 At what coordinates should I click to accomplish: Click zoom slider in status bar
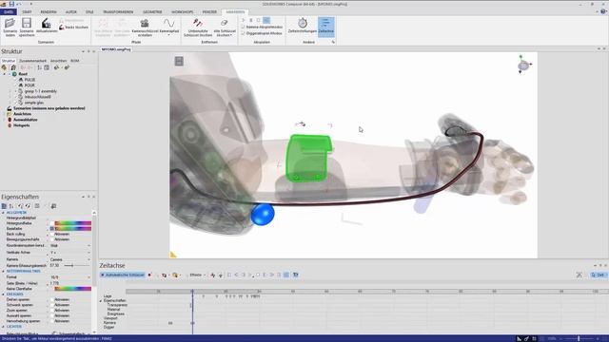(579, 338)
